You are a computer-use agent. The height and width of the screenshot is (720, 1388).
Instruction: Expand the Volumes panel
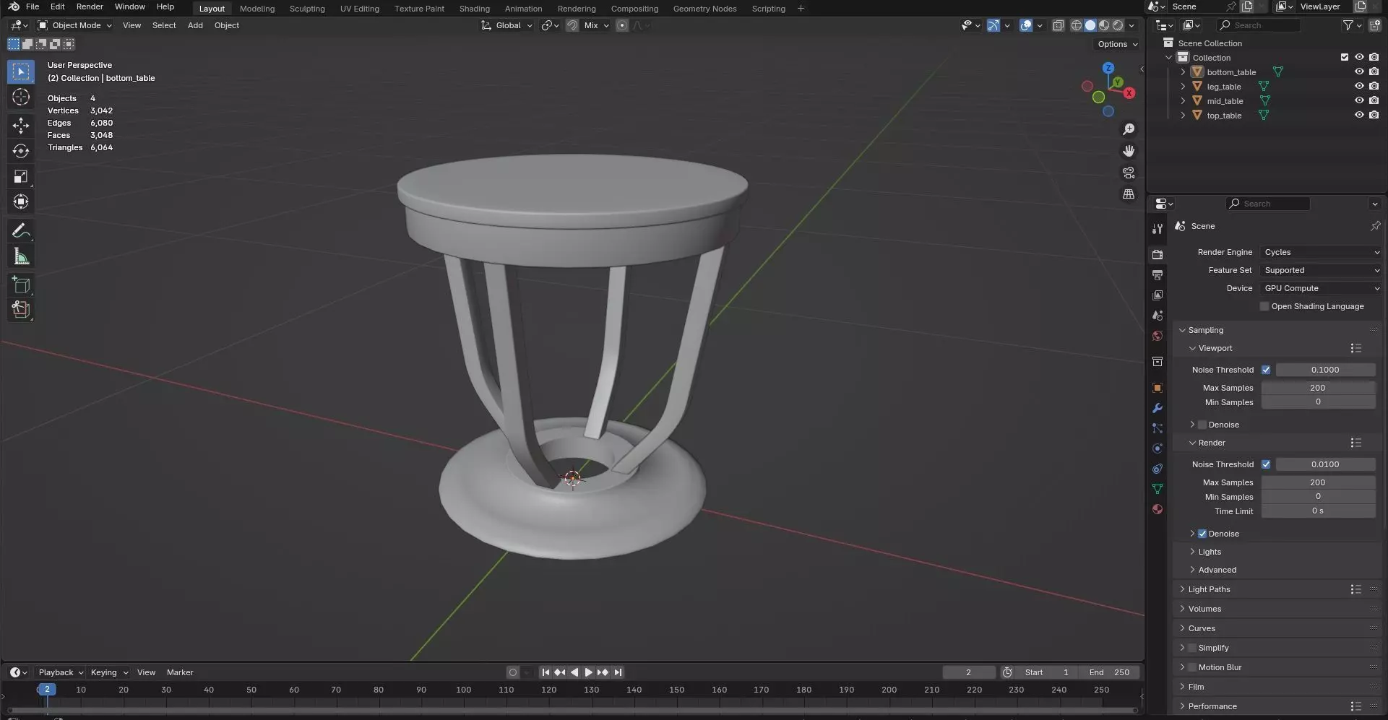tap(1204, 609)
